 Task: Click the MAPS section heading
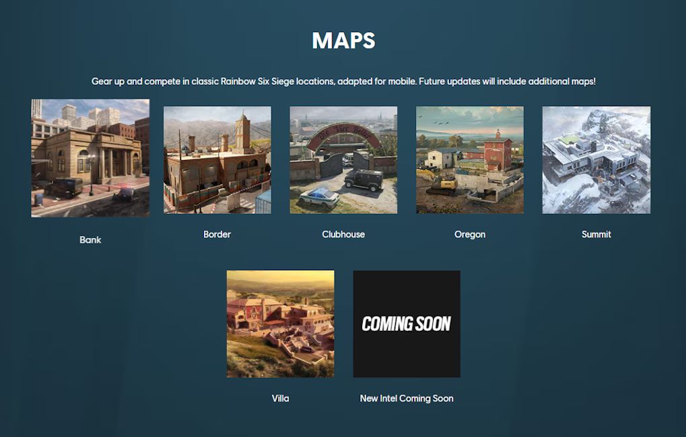tap(343, 41)
